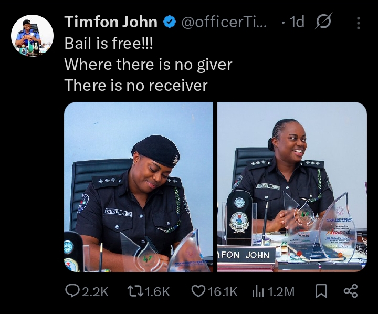
Task: Like the tweet with heart icon
Action: (x=198, y=291)
